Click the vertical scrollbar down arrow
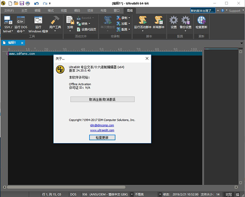The width and height of the screenshot is (245, 197). coord(241,182)
